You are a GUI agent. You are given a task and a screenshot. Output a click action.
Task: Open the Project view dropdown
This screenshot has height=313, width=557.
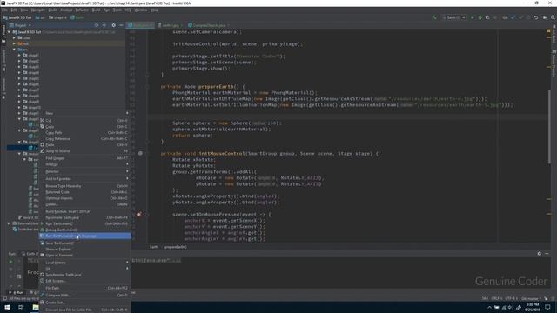pyautogui.click(x=21, y=25)
